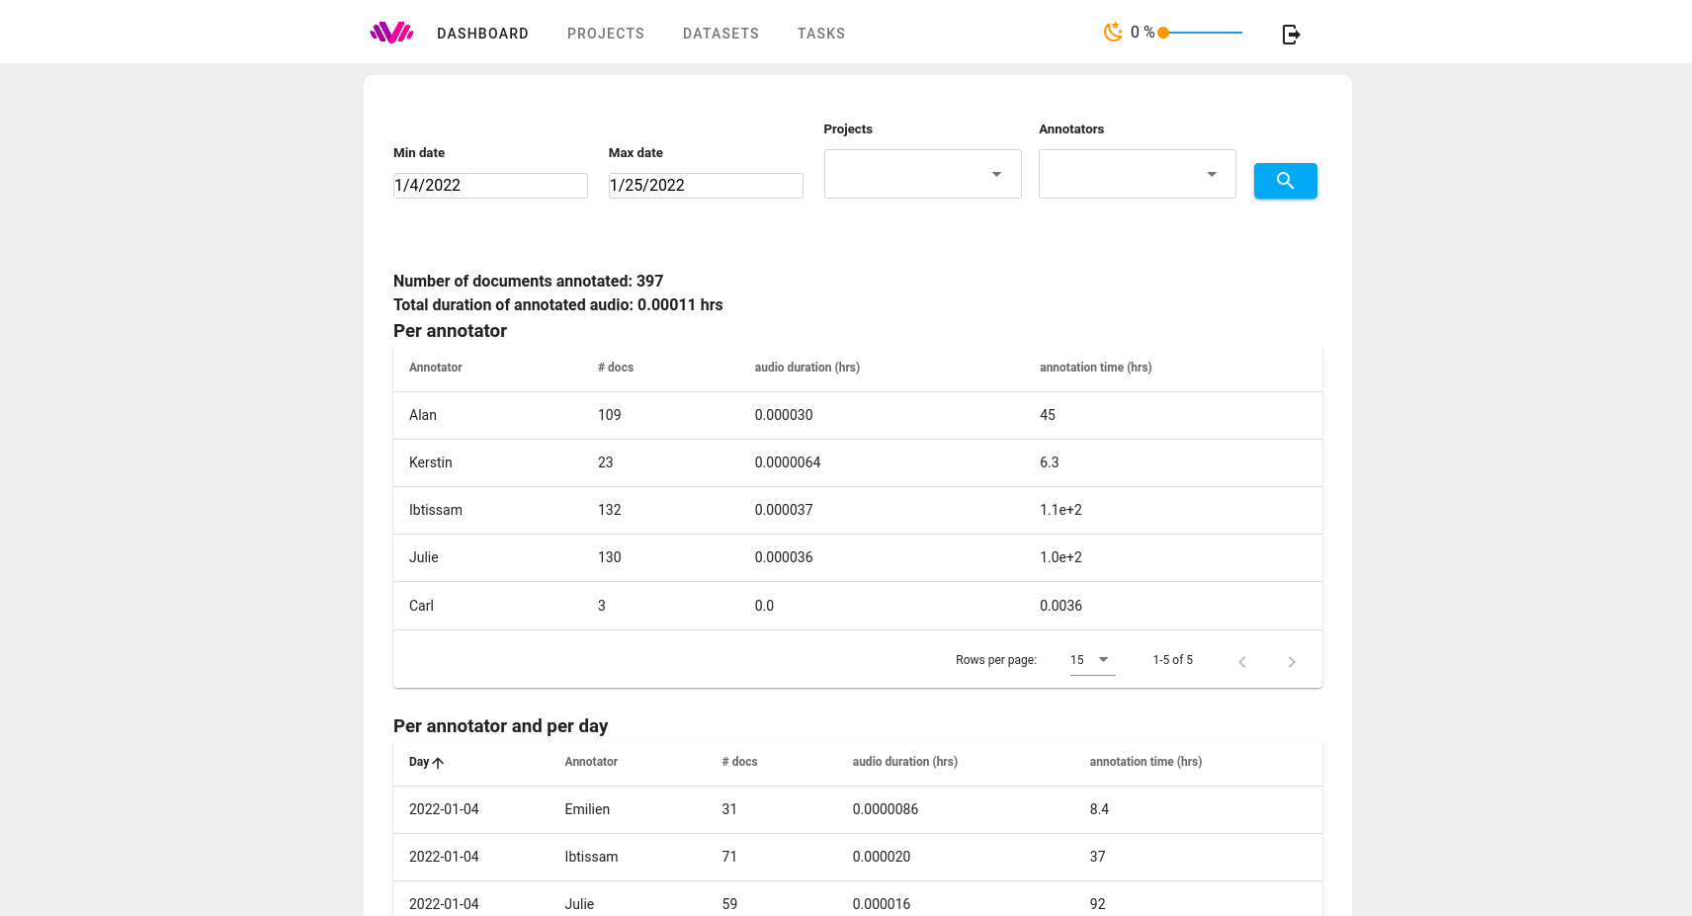
Task: Sort by annotation time in per day table
Action: tap(1146, 762)
